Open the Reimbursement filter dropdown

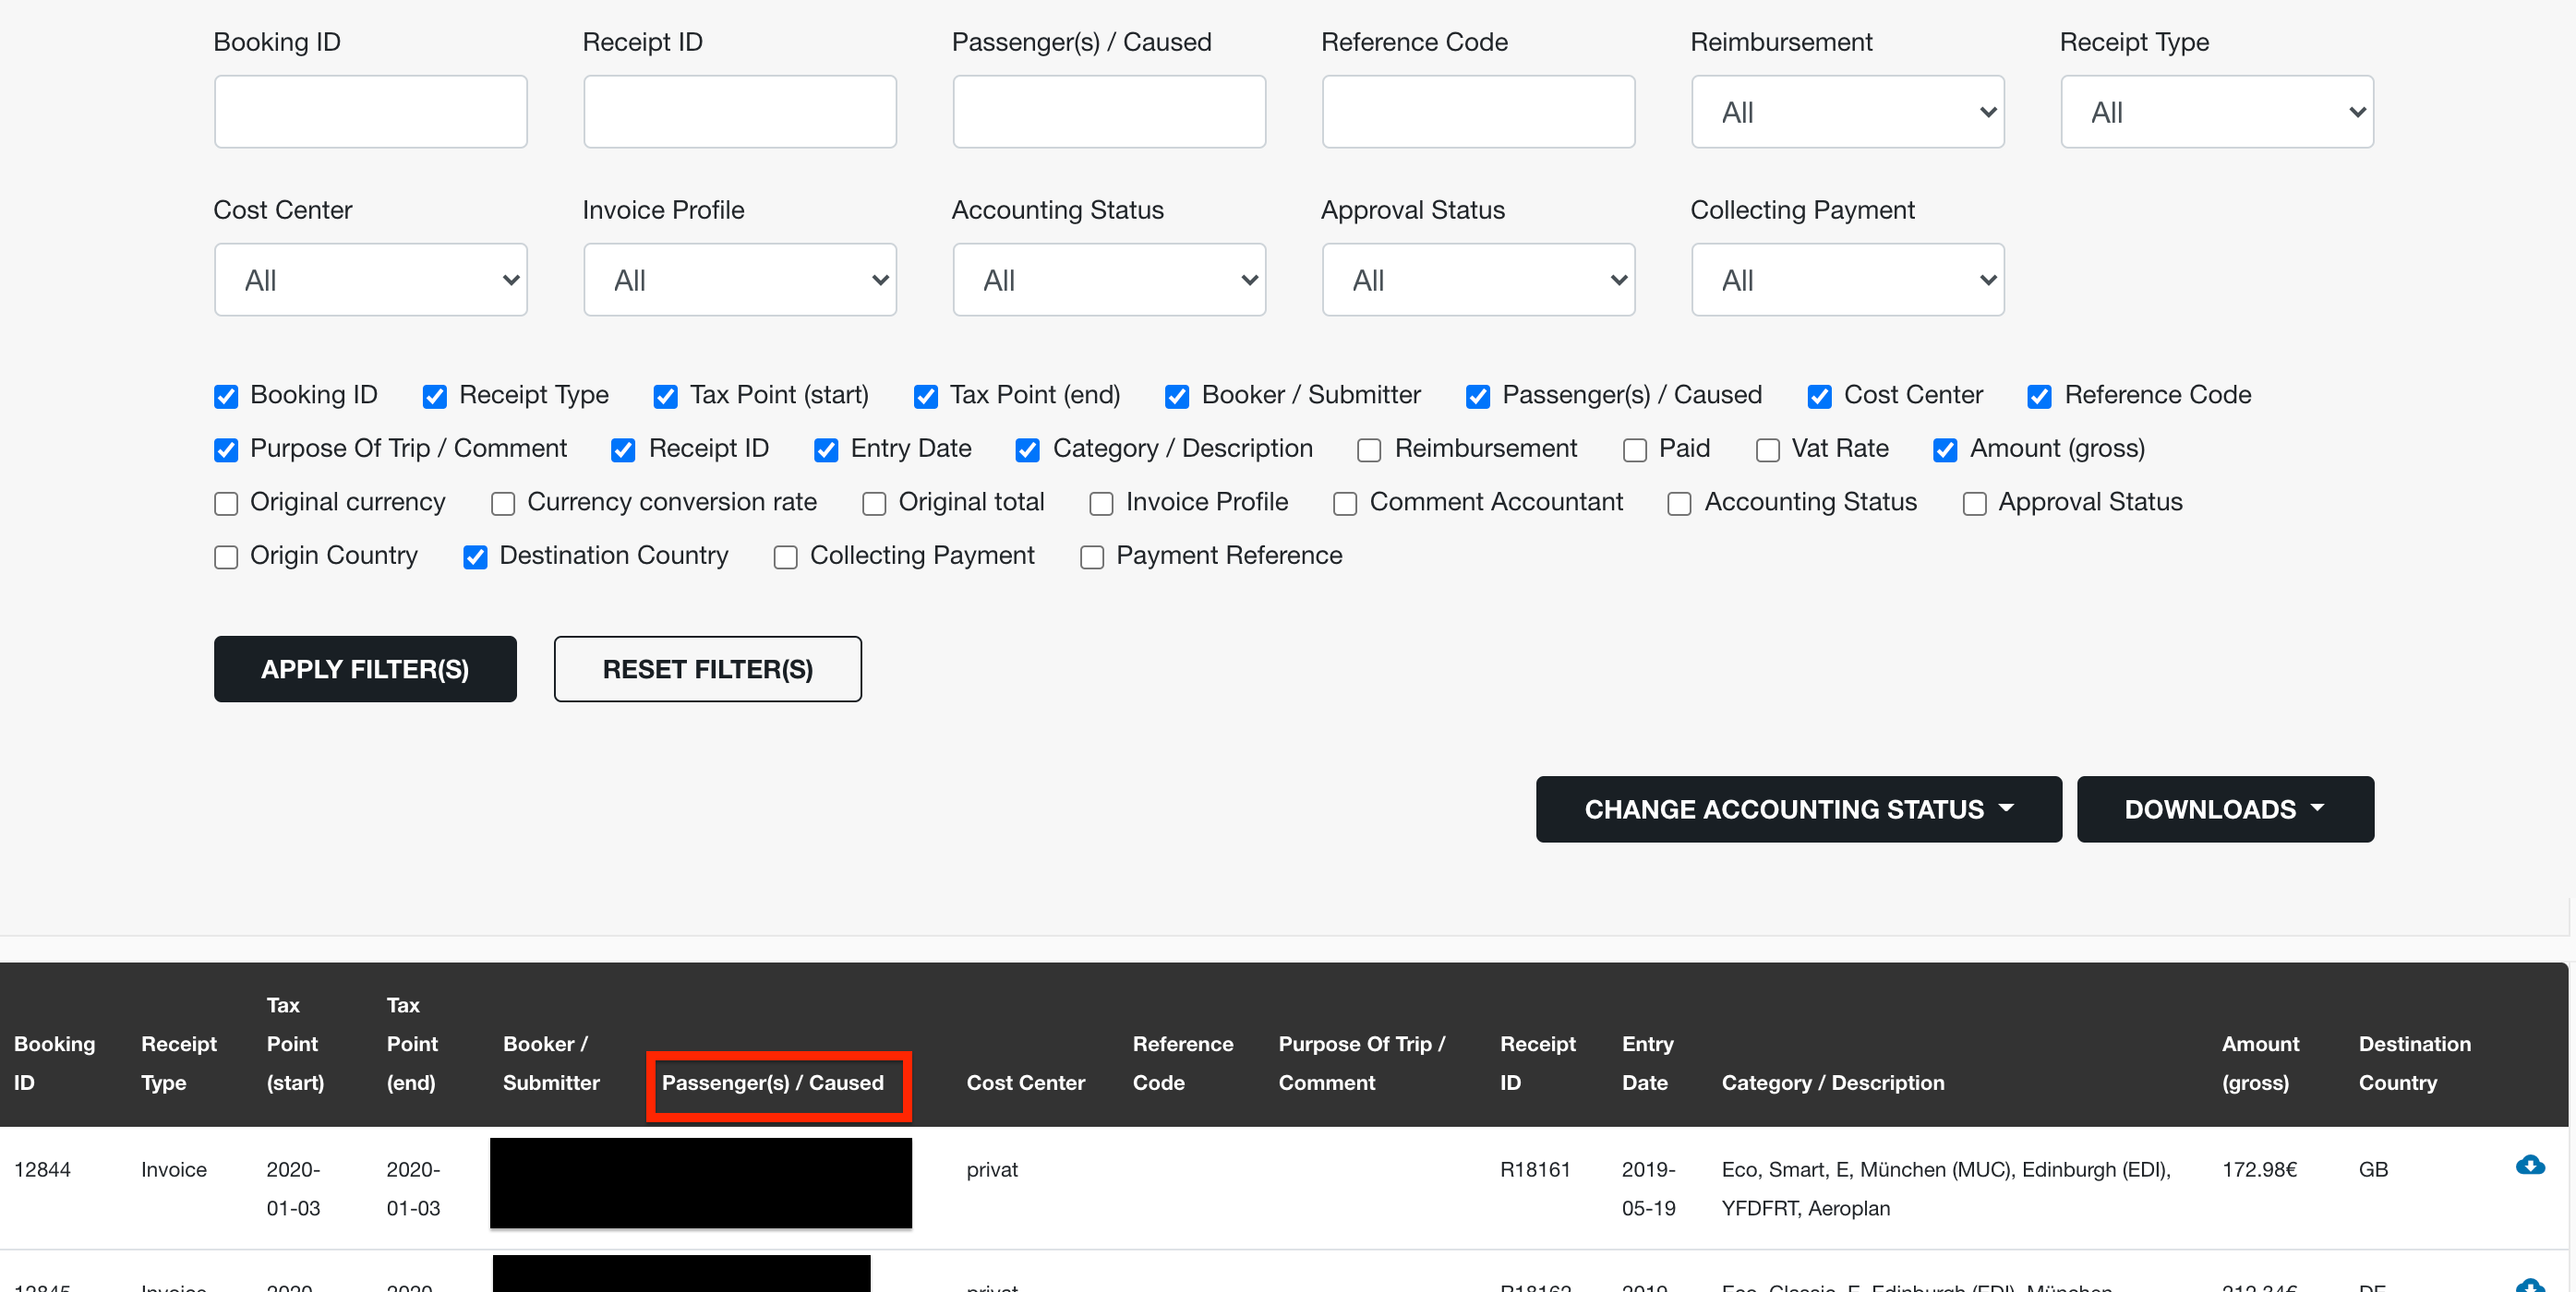[1847, 112]
